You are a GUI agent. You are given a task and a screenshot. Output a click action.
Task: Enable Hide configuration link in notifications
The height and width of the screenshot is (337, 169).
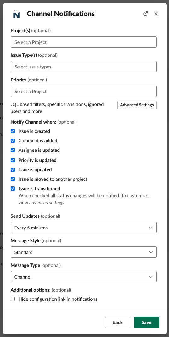[13, 299]
